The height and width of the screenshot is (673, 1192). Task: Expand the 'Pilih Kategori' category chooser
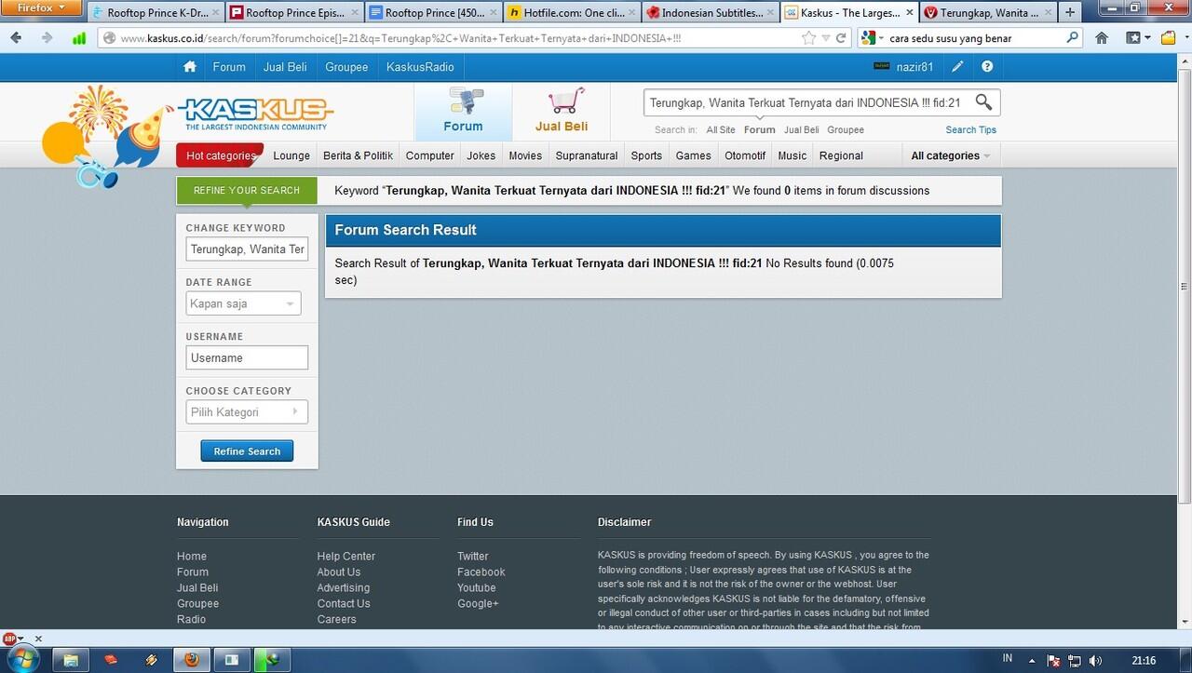click(x=247, y=411)
